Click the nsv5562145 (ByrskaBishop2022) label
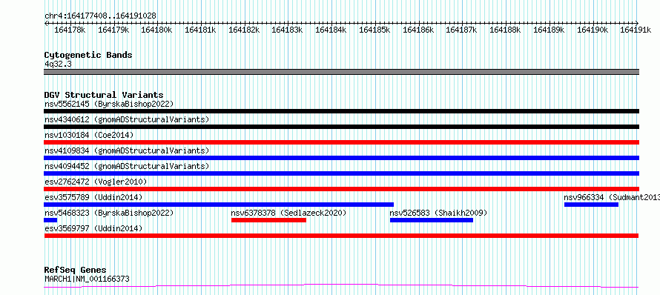 pyautogui.click(x=109, y=104)
